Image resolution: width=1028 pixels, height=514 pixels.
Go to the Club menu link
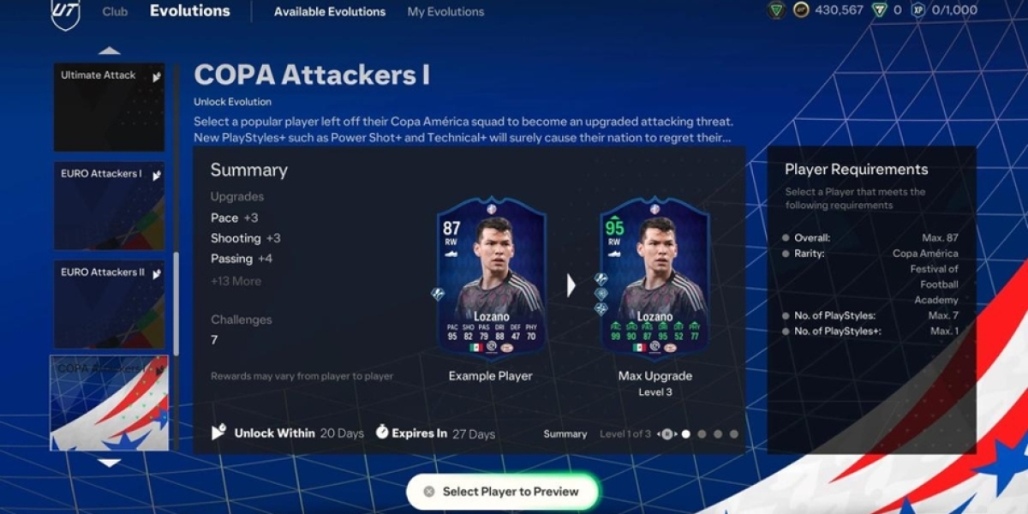(115, 12)
